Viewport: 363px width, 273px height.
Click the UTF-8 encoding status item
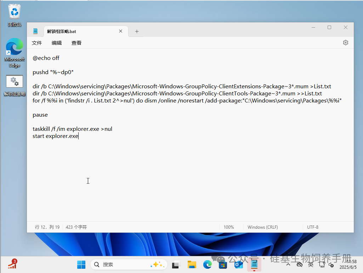click(313, 227)
